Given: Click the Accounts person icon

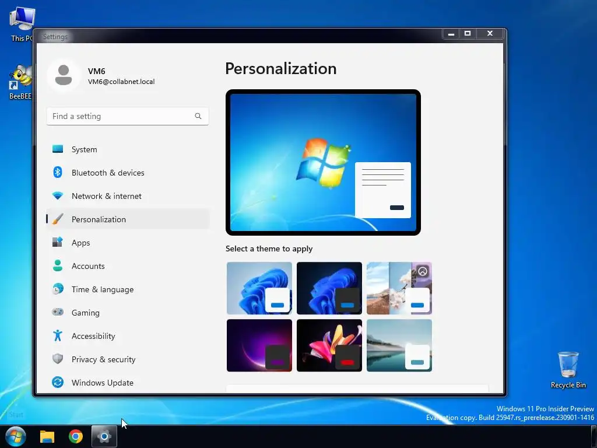Looking at the screenshot, I should pos(58,265).
